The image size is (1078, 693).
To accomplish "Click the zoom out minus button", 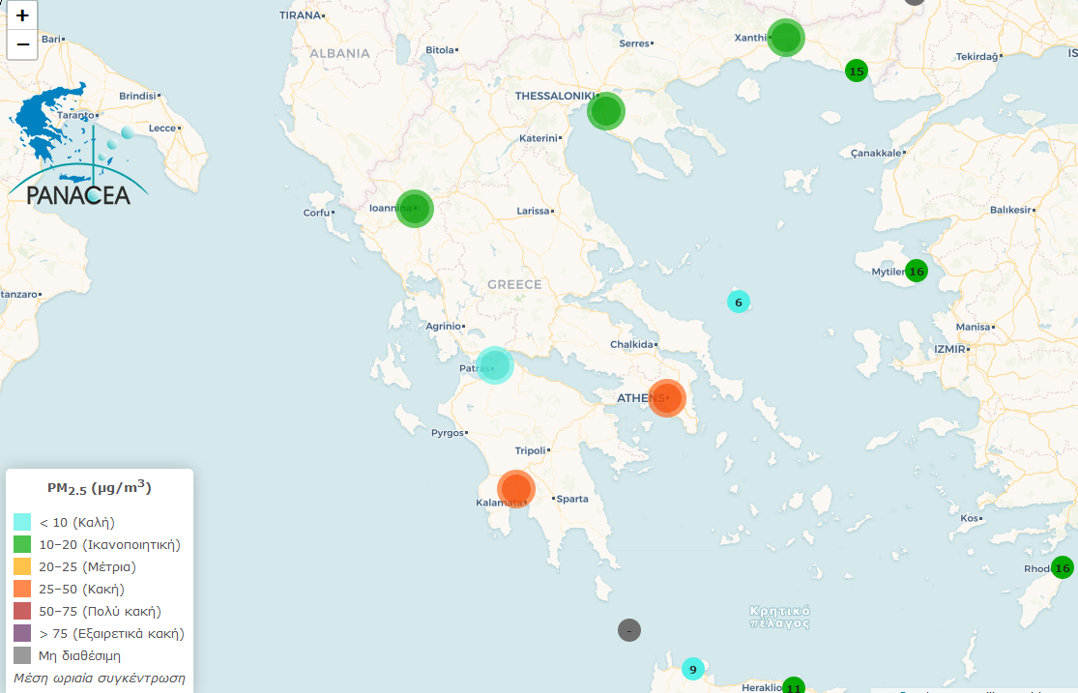I will tap(22, 44).
